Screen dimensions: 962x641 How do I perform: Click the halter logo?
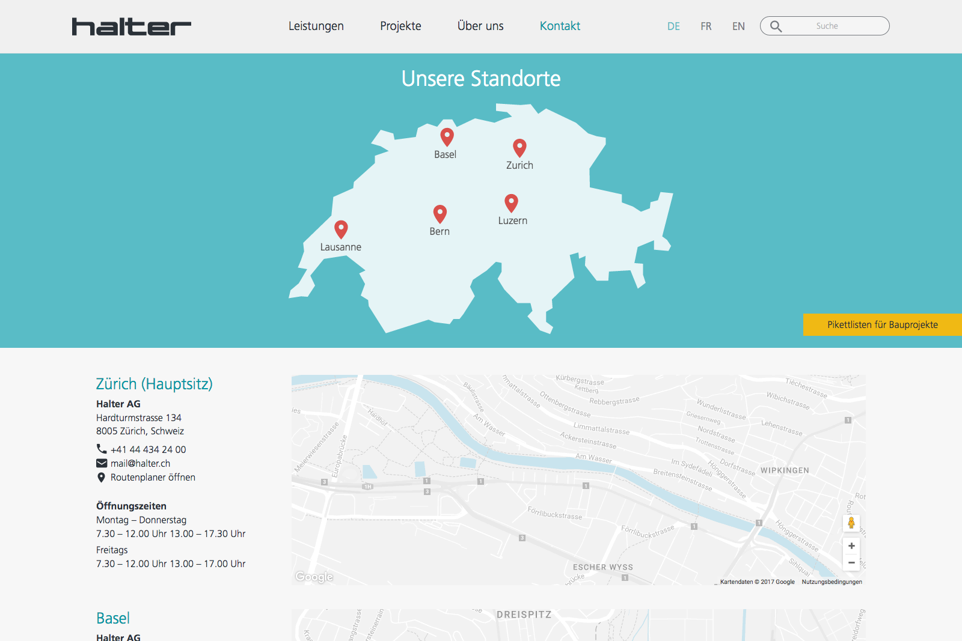(x=131, y=26)
